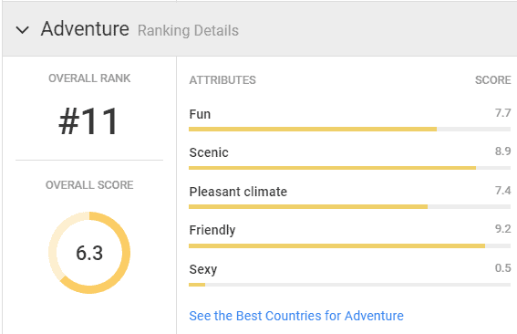Viewport: 517px width, 334px height.
Task: Open See the Best Countries for Adventure
Action: coord(296,316)
